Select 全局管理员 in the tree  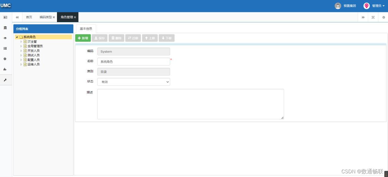click(x=35, y=46)
